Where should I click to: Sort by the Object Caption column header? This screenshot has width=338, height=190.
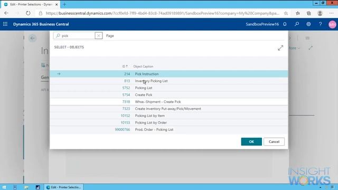(x=143, y=66)
